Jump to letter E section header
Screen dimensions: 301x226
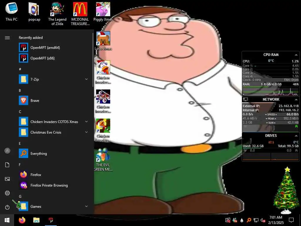tap(20, 143)
